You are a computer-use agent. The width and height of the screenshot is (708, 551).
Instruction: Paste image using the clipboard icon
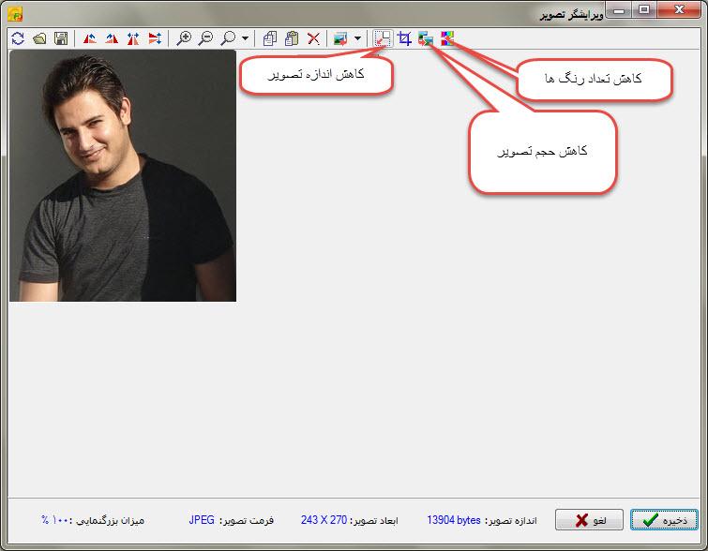tap(292, 38)
